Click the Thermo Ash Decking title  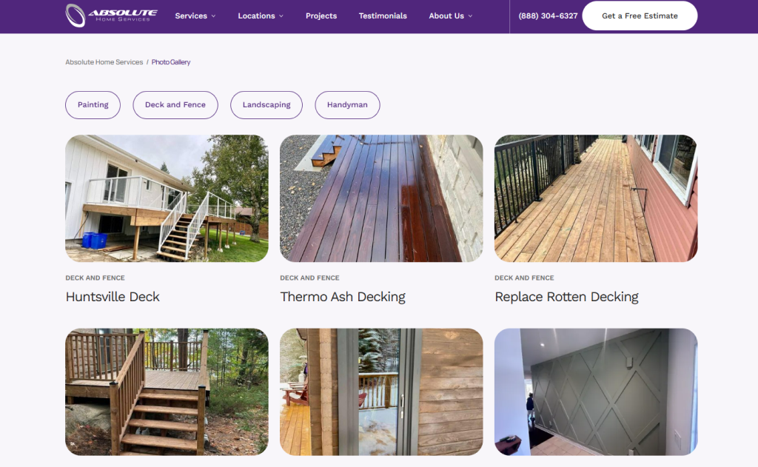coord(343,297)
